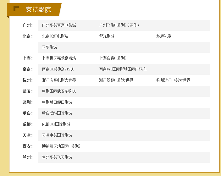Click 北京长虹电影院 cinema
The image size is (221, 176).
click(x=55, y=36)
